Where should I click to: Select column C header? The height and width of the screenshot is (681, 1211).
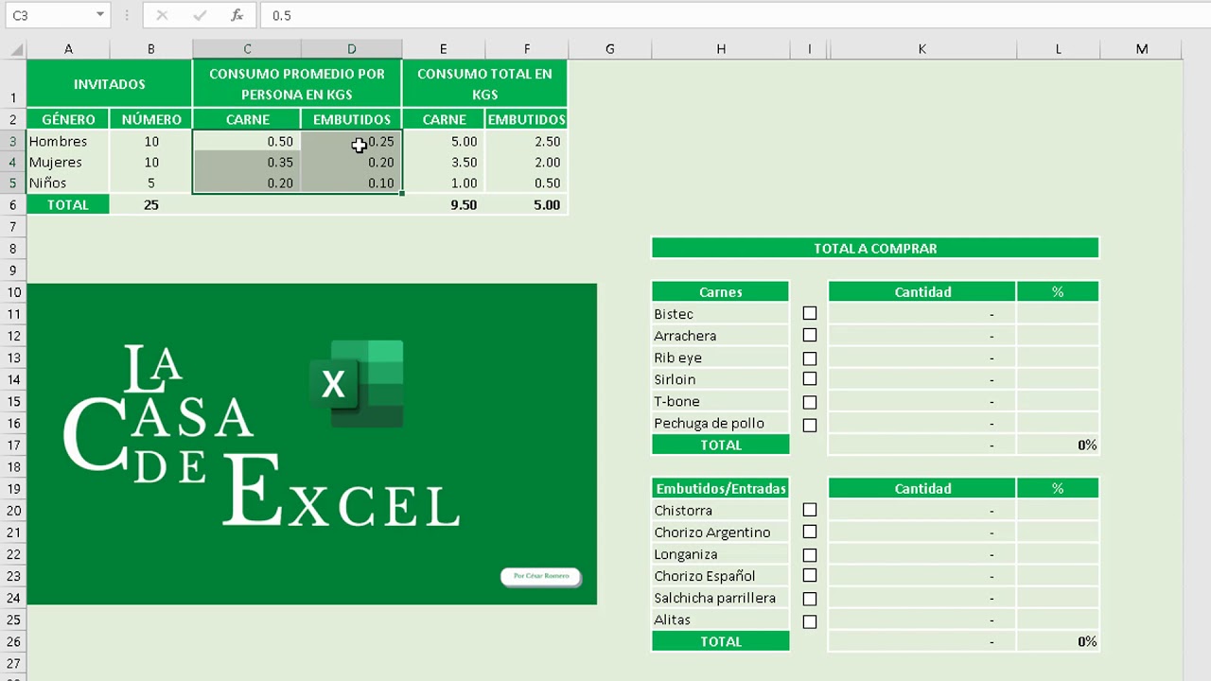pyautogui.click(x=247, y=49)
